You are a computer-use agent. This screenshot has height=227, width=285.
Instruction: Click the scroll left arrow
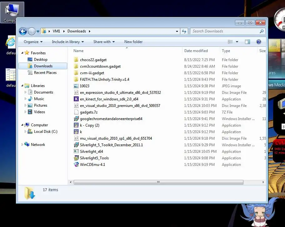(x=71, y=182)
